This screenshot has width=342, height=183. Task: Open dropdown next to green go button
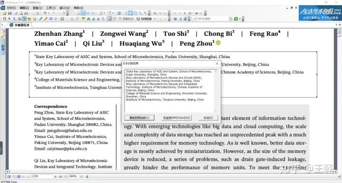[x=240, y=19]
